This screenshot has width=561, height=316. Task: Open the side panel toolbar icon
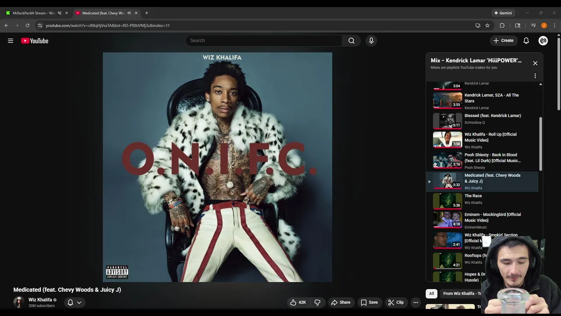coord(518,25)
